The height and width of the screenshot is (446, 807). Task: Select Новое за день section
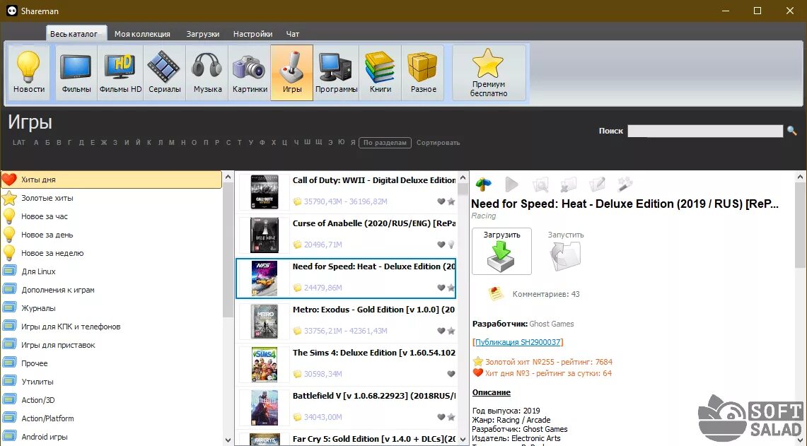111,235
